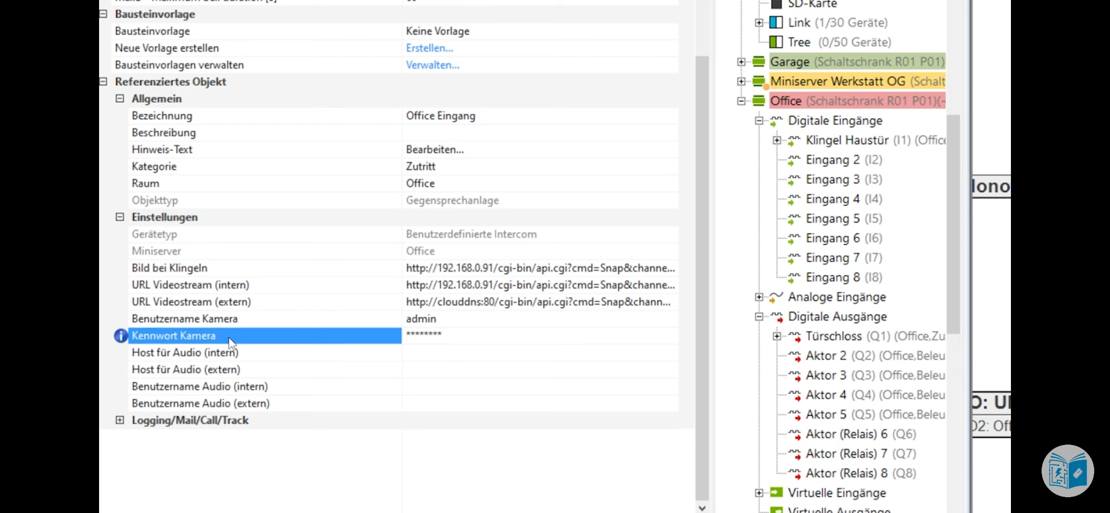Screen dimensions: 1110x513
Task: Click the Klingel Haustür input icon
Action: (794, 140)
